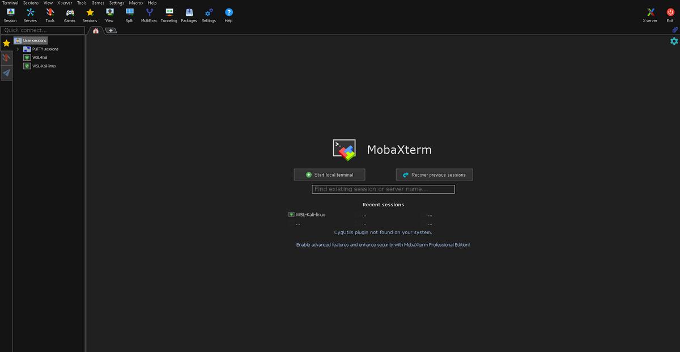The height and width of the screenshot is (352, 680).
Task: Activate the MultiExec toolbar icon
Action: (x=149, y=15)
